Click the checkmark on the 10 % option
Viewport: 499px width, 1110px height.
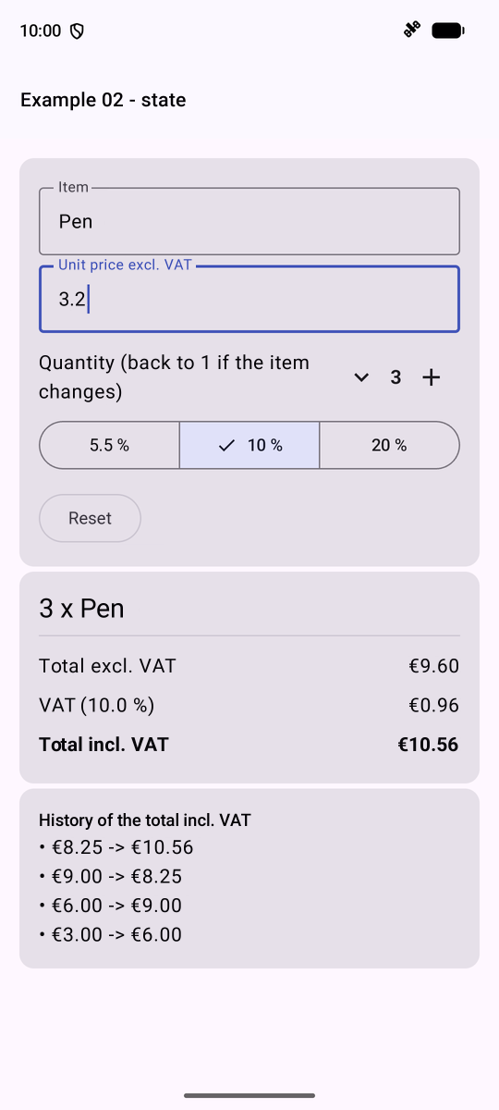(x=226, y=446)
